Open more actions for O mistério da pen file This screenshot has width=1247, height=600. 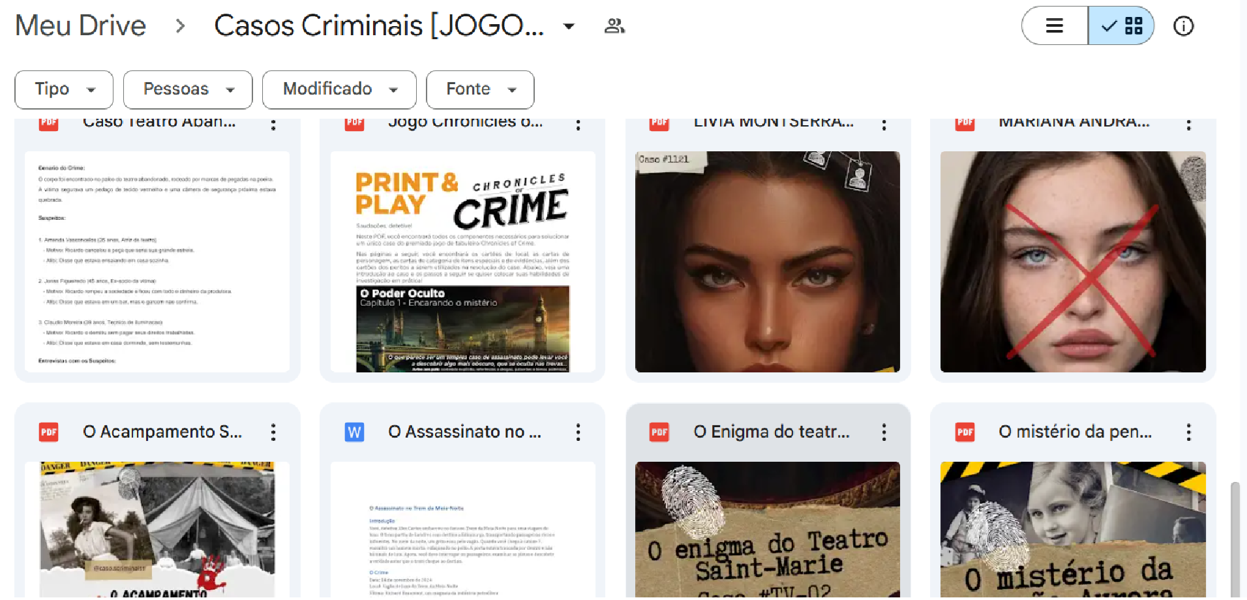tap(1188, 432)
